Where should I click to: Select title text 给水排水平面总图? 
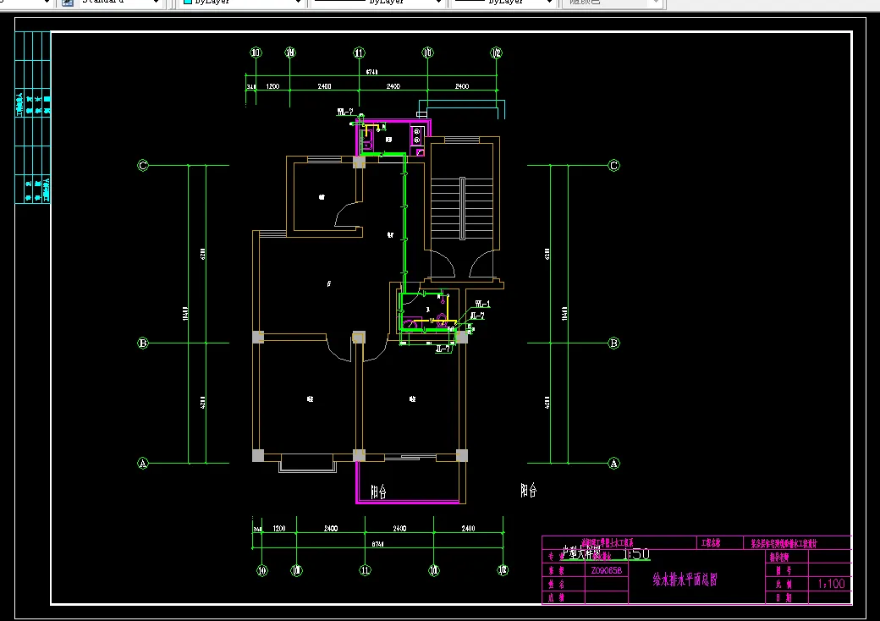[685, 580]
